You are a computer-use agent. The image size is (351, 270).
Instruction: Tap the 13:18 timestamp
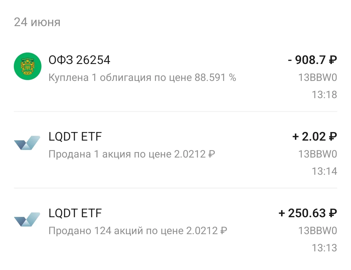(x=325, y=95)
